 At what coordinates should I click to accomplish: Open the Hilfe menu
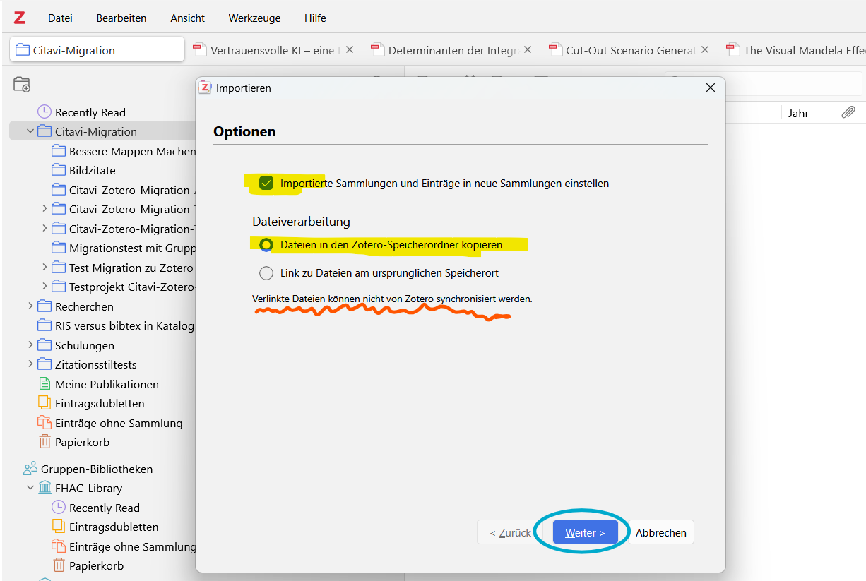tap(315, 18)
